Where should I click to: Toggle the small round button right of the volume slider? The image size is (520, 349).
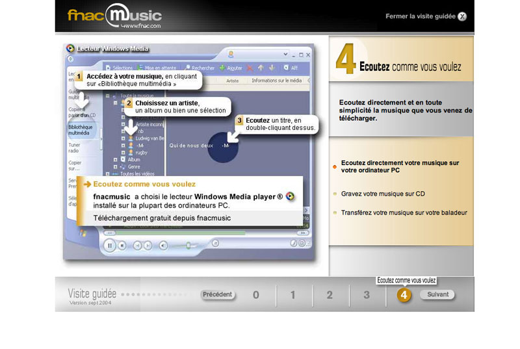click(x=215, y=243)
